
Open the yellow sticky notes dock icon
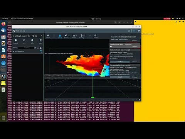pos(3,83)
